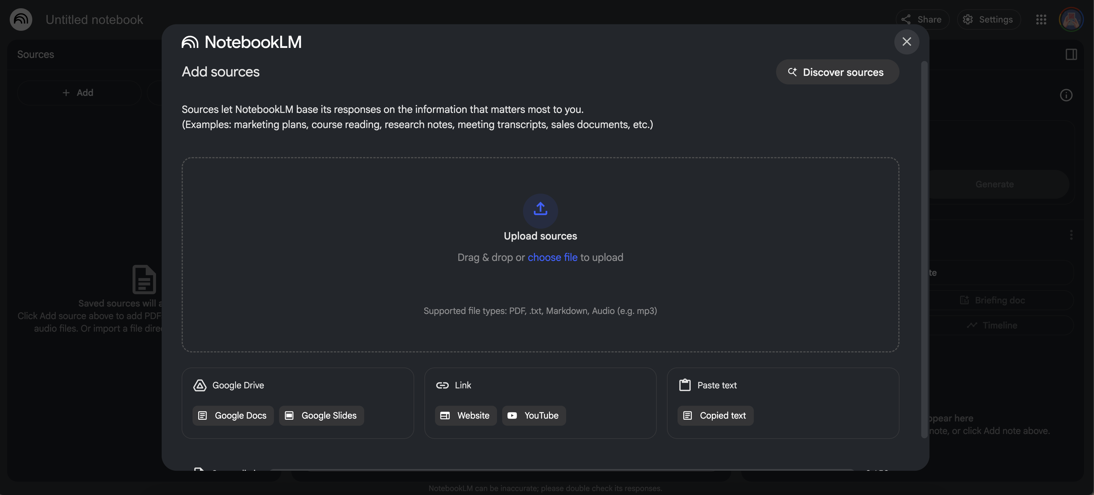The height and width of the screenshot is (495, 1094).
Task: Click the Link chain icon
Action: click(442, 385)
